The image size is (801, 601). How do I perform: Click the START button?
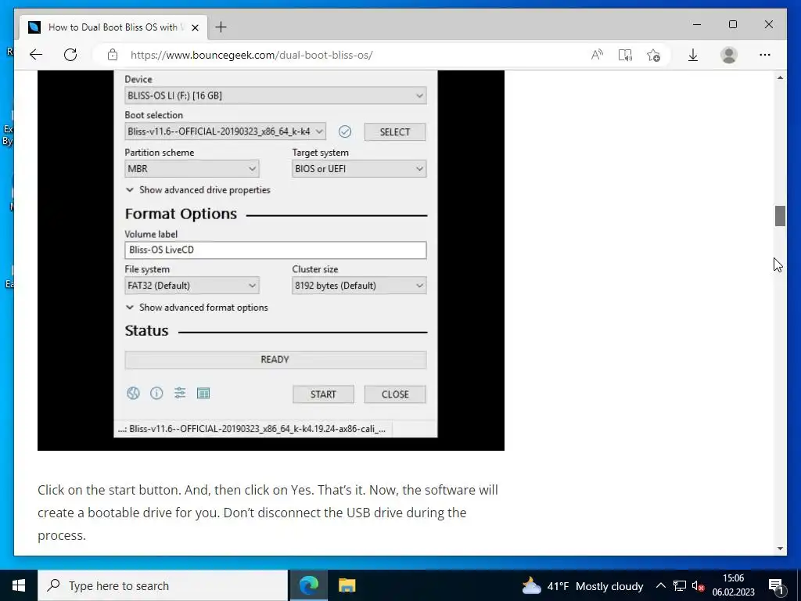[x=323, y=394]
